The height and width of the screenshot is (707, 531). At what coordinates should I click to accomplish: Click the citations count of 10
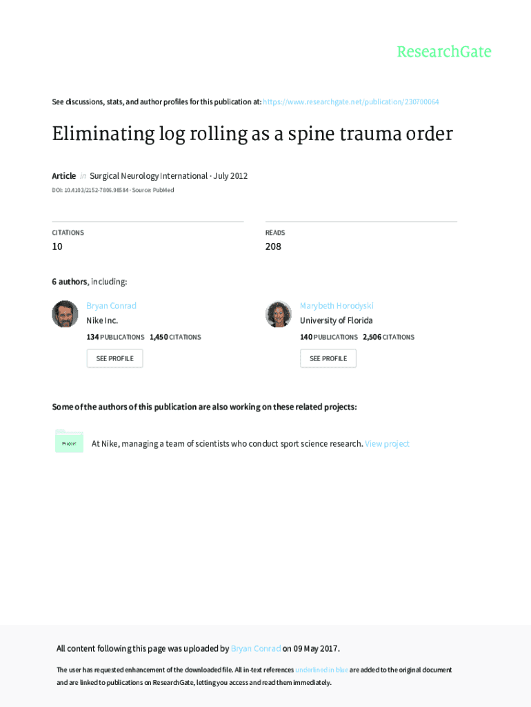pyautogui.click(x=57, y=246)
